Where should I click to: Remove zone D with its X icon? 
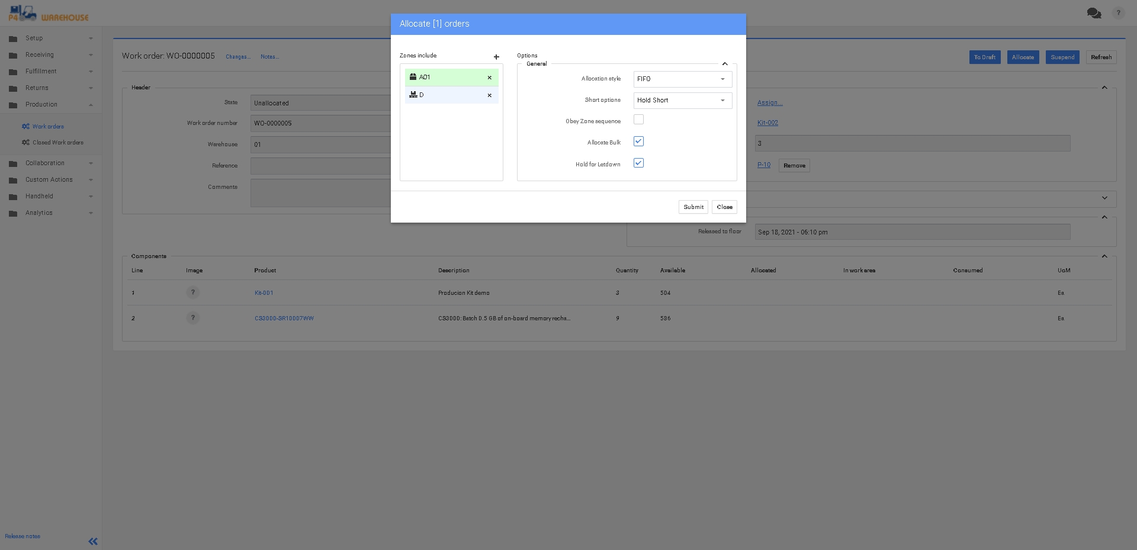point(489,95)
